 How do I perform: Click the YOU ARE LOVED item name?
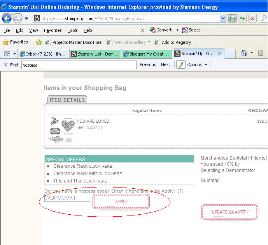click(93, 121)
